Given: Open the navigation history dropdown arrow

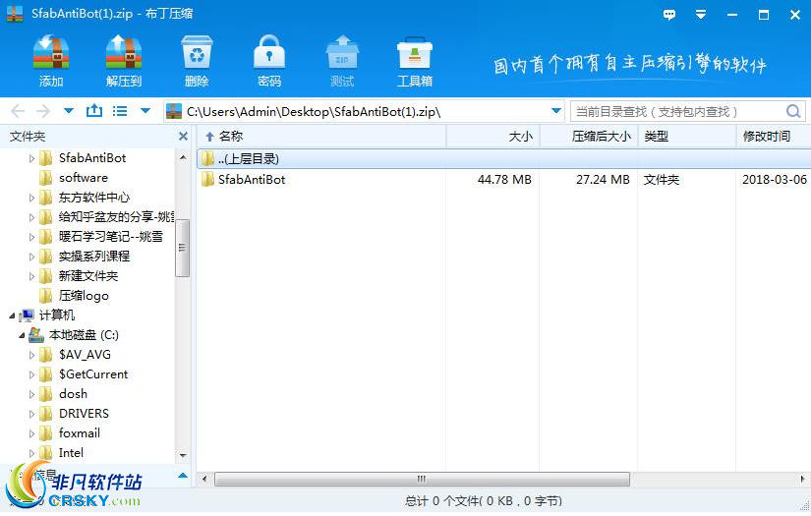Looking at the screenshot, I should [x=69, y=111].
